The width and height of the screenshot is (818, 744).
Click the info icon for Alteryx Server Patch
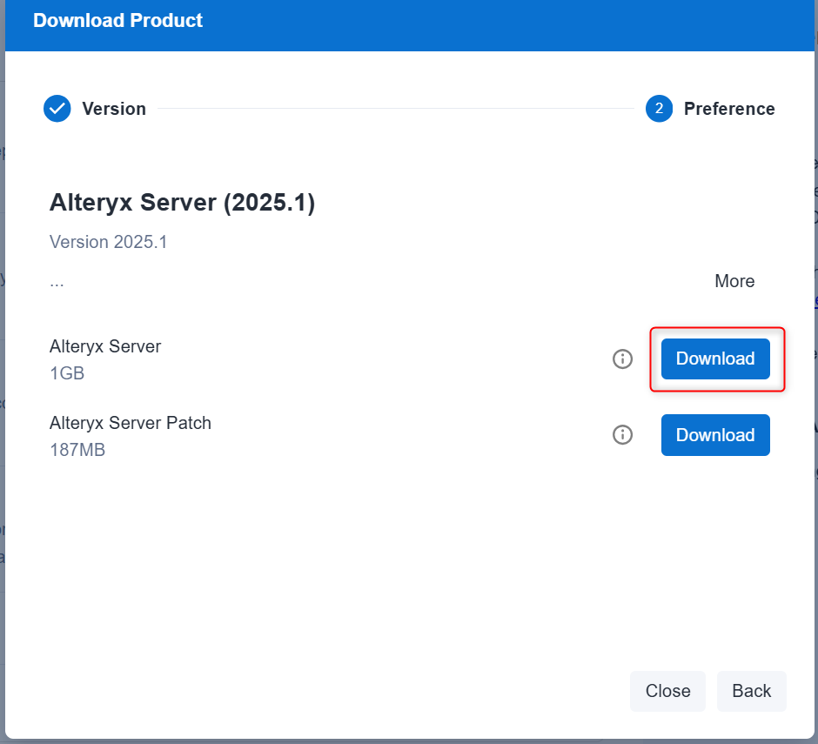click(622, 435)
